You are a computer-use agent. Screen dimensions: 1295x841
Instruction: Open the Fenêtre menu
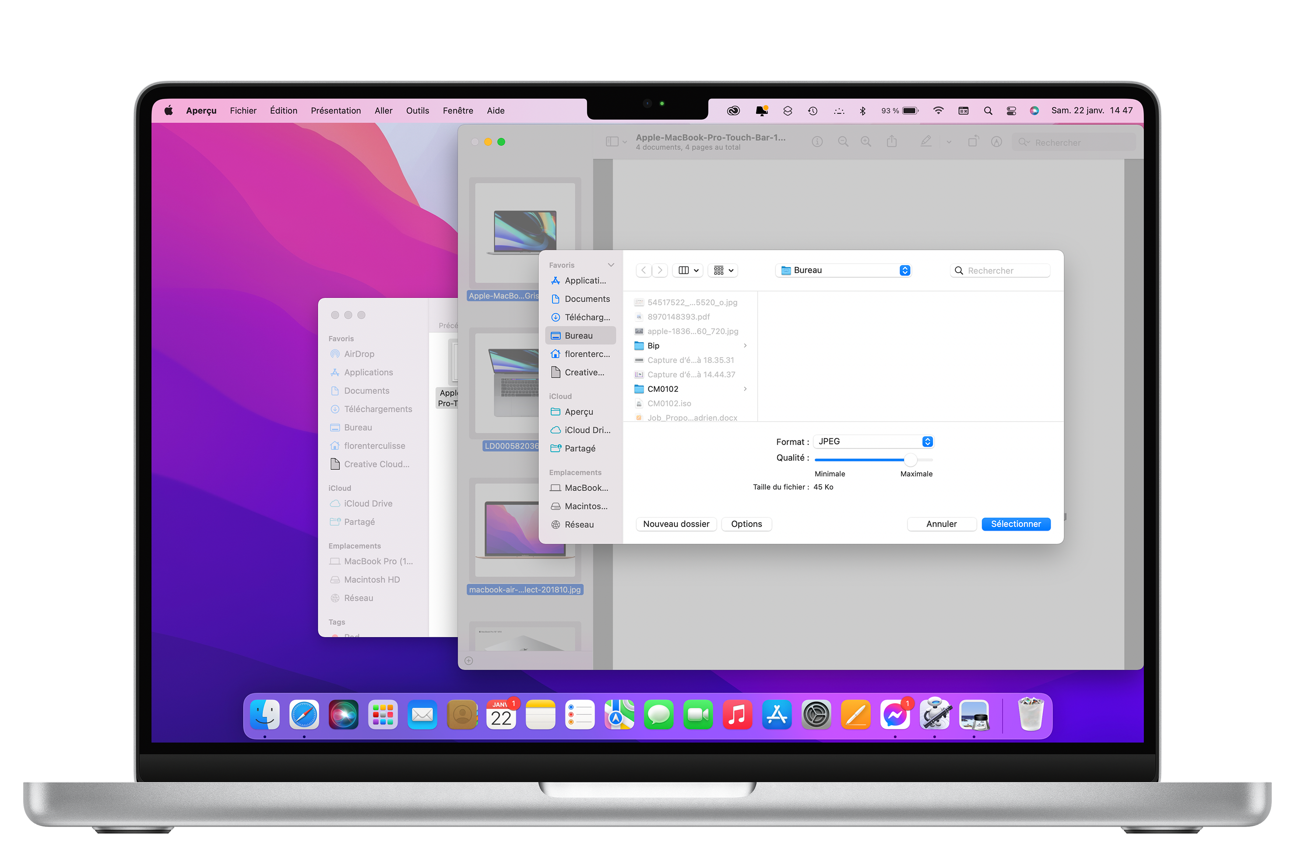coord(457,111)
